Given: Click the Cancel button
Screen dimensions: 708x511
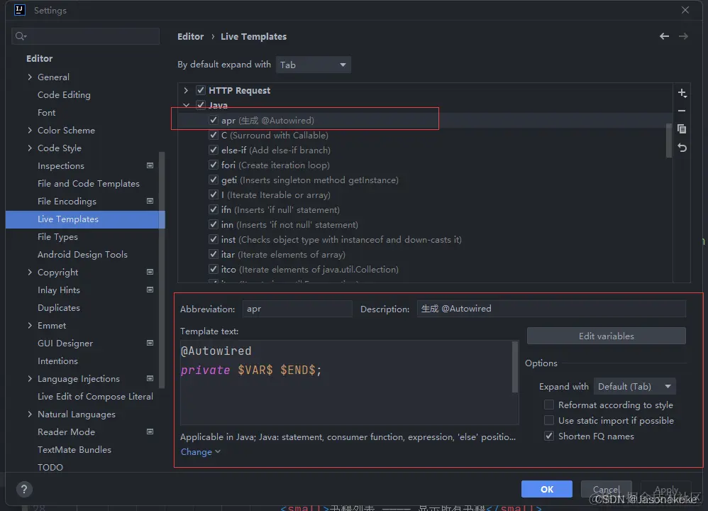Looking at the screenshot, I should 606,489.
